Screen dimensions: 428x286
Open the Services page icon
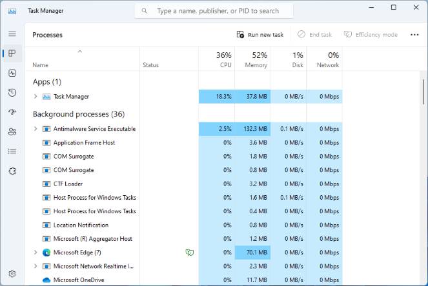point(12,171)
